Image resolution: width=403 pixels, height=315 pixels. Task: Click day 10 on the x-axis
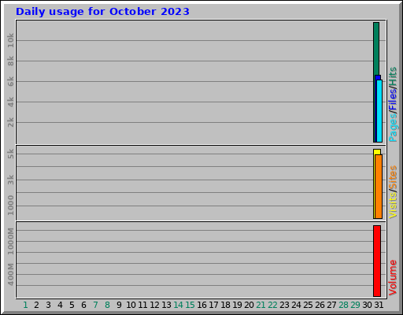click(x=131, y=305)
